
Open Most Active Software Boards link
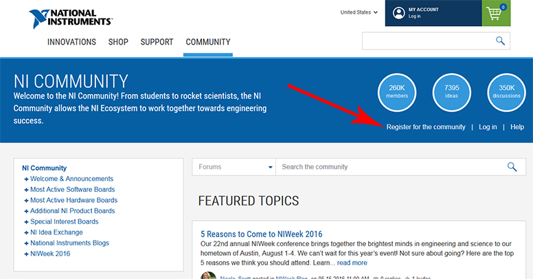click(x=73, y=189)
